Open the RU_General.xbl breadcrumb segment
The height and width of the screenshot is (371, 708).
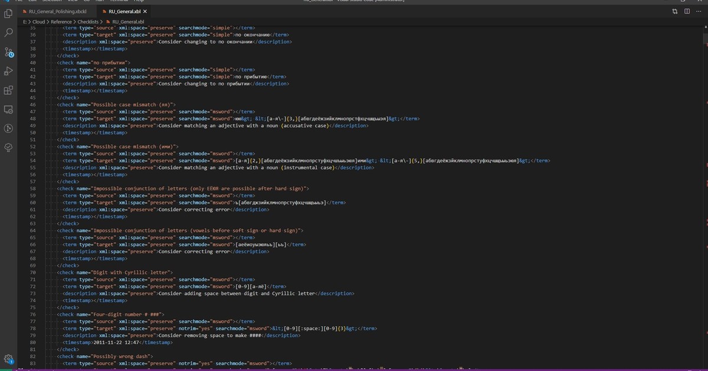pyautogui.click(x=124, y=21)
